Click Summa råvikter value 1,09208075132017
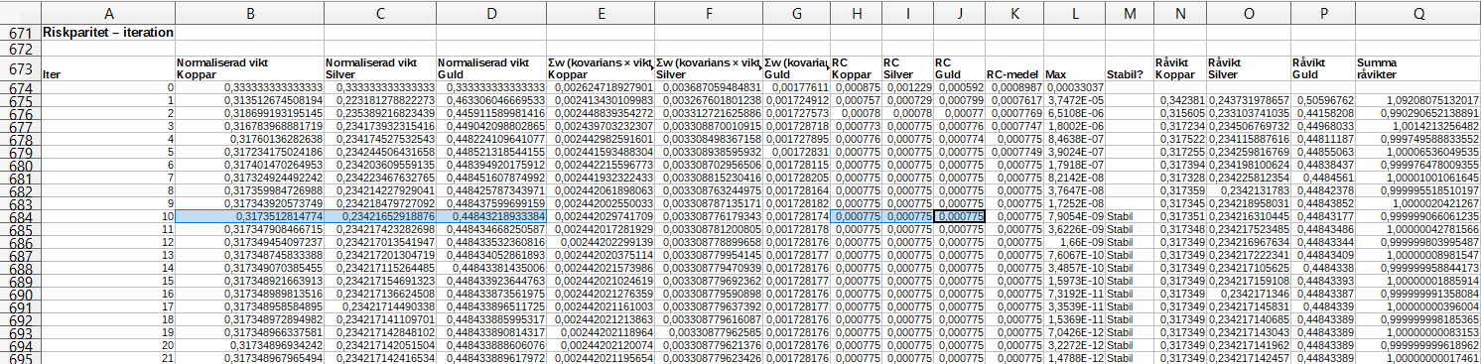The height and width of the screenshot is (364, 1481). 1418,101
